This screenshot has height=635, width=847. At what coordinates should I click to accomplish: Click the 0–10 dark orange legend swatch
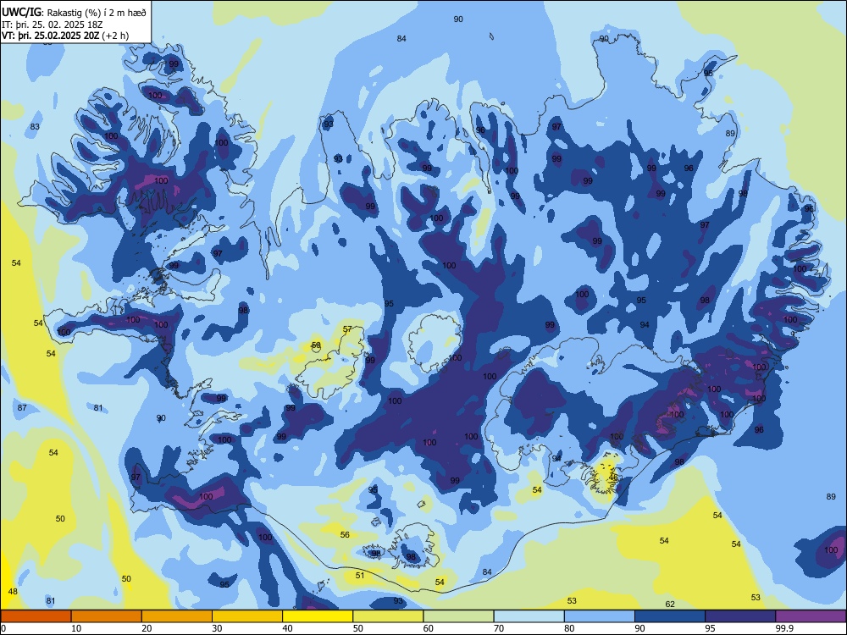36,616
